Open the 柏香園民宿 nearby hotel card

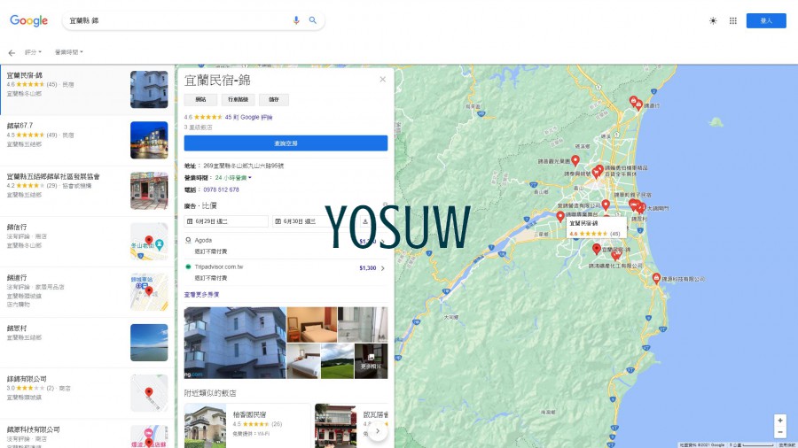pyautogui.click(x=246, y=426)
